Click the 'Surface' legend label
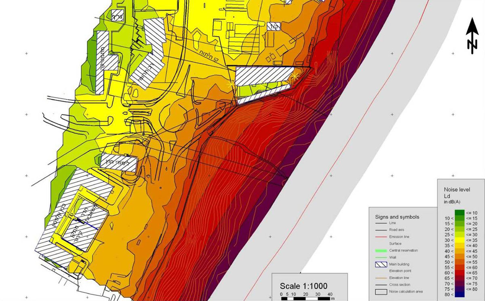 click(x=396, y=244)
